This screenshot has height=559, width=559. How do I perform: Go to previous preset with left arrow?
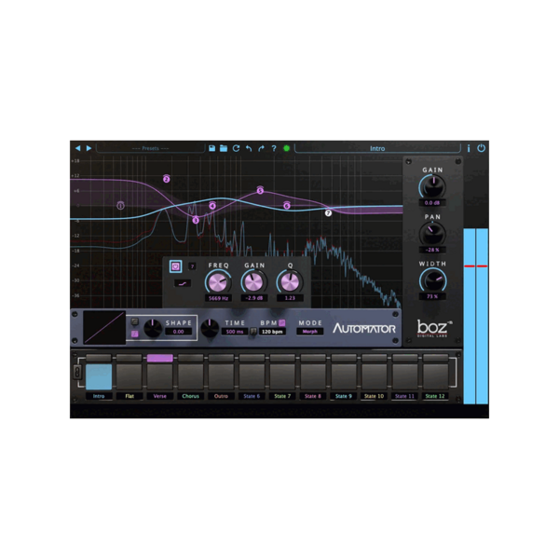(77, 148)
